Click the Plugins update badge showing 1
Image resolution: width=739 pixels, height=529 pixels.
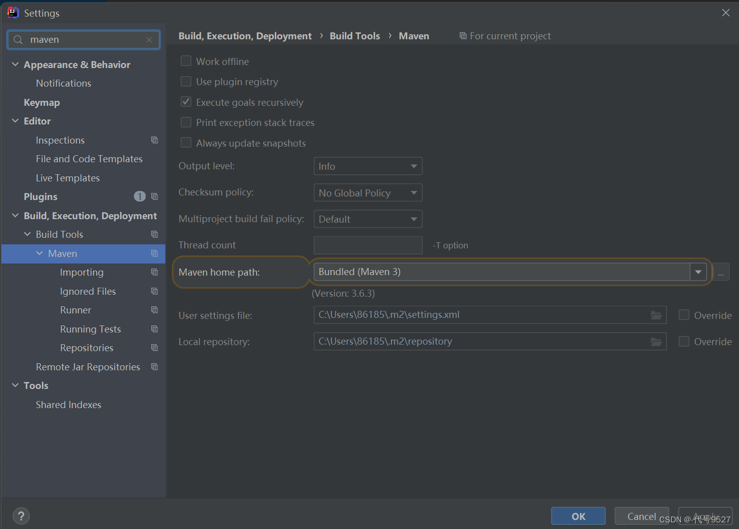point(140,196)
